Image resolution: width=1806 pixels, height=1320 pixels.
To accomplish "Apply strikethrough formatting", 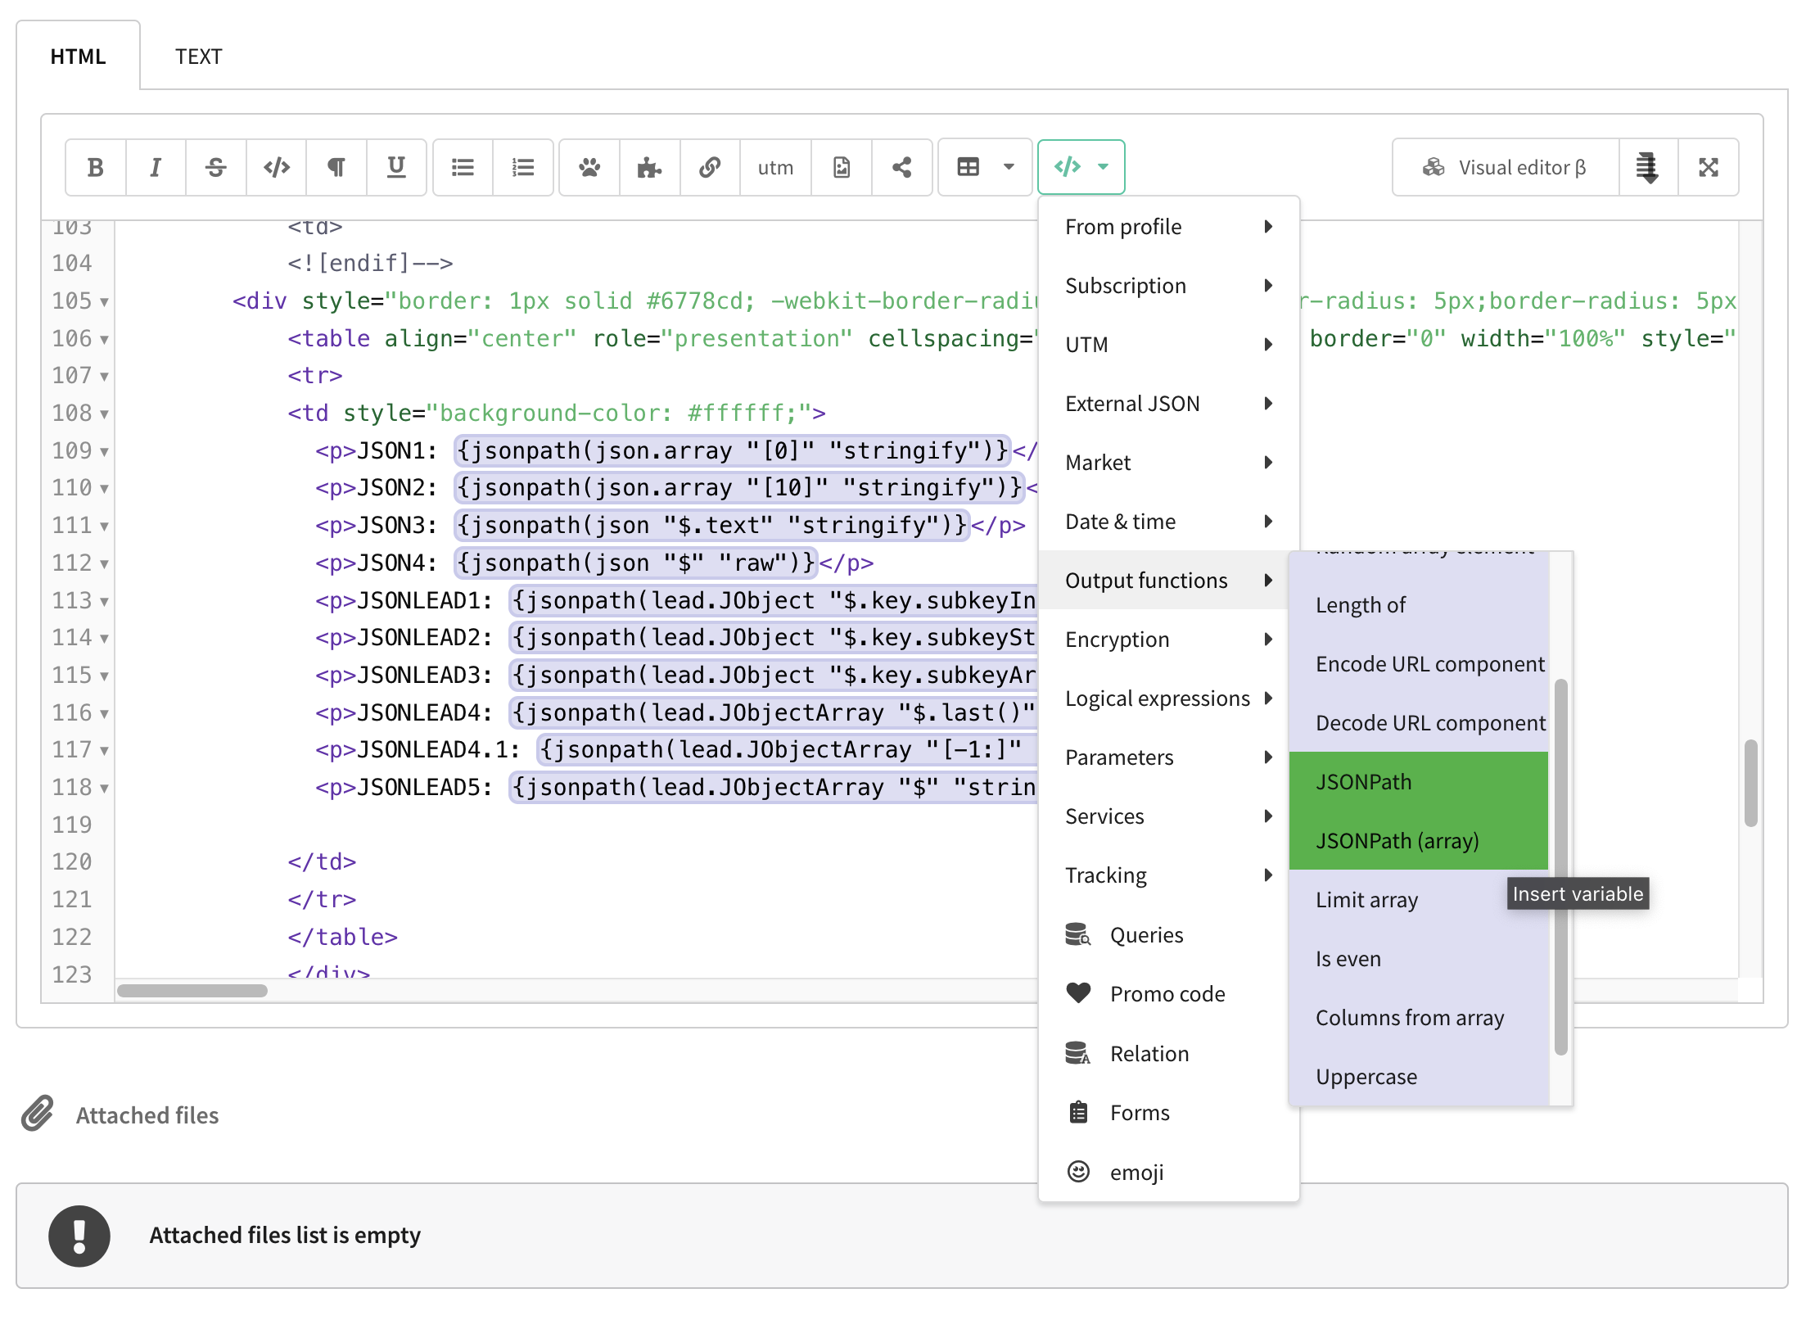I will (x=216, y=168).
